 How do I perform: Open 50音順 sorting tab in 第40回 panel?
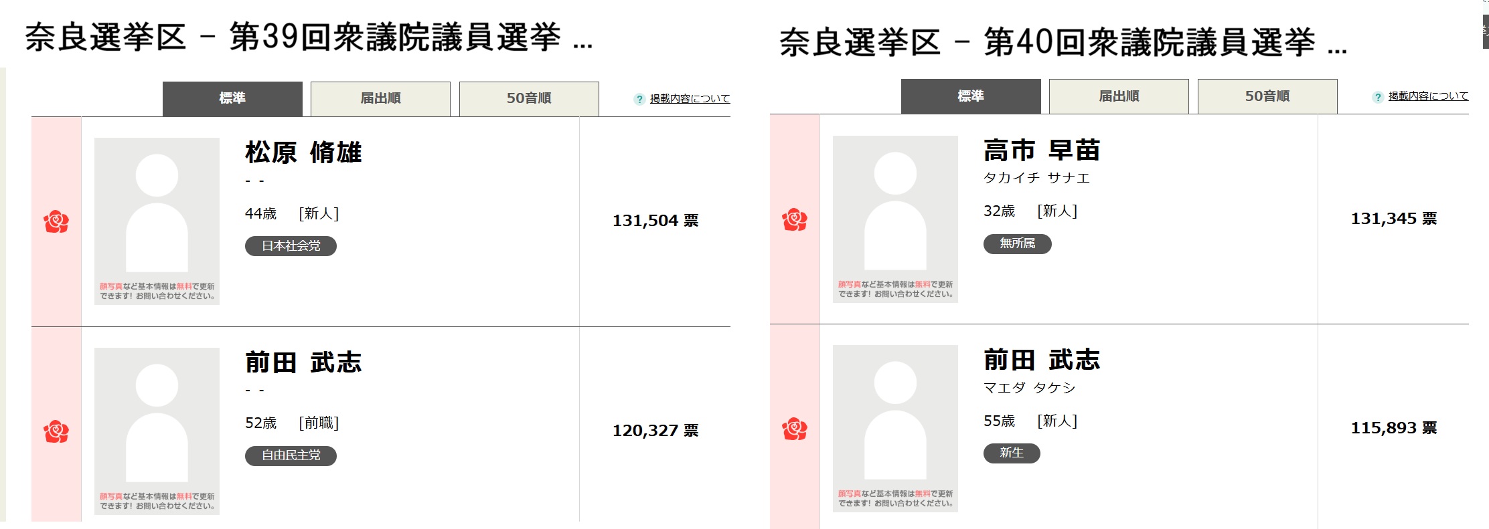pyautogui.click(x=1267, y=96)
